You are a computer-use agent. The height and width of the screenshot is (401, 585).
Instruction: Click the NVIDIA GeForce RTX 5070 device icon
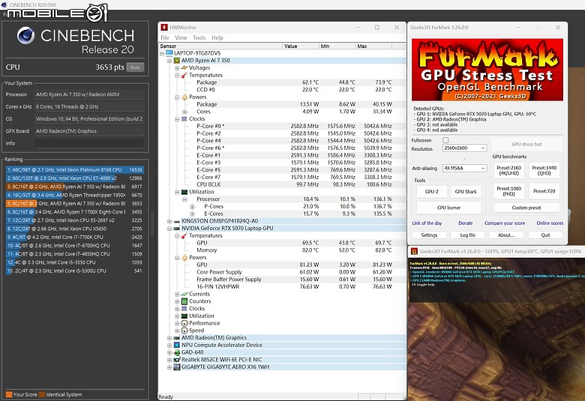tap(177, 229)
